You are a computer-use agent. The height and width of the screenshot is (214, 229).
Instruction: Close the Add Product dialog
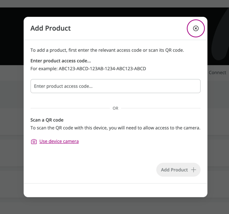pos(196,28)
